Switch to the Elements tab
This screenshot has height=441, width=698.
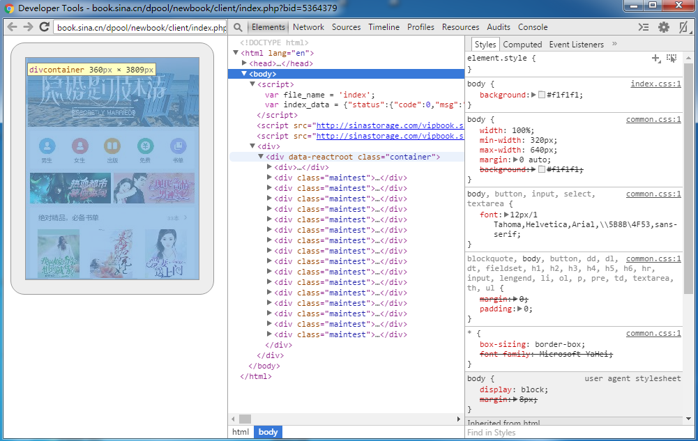(x=268, y=27)
